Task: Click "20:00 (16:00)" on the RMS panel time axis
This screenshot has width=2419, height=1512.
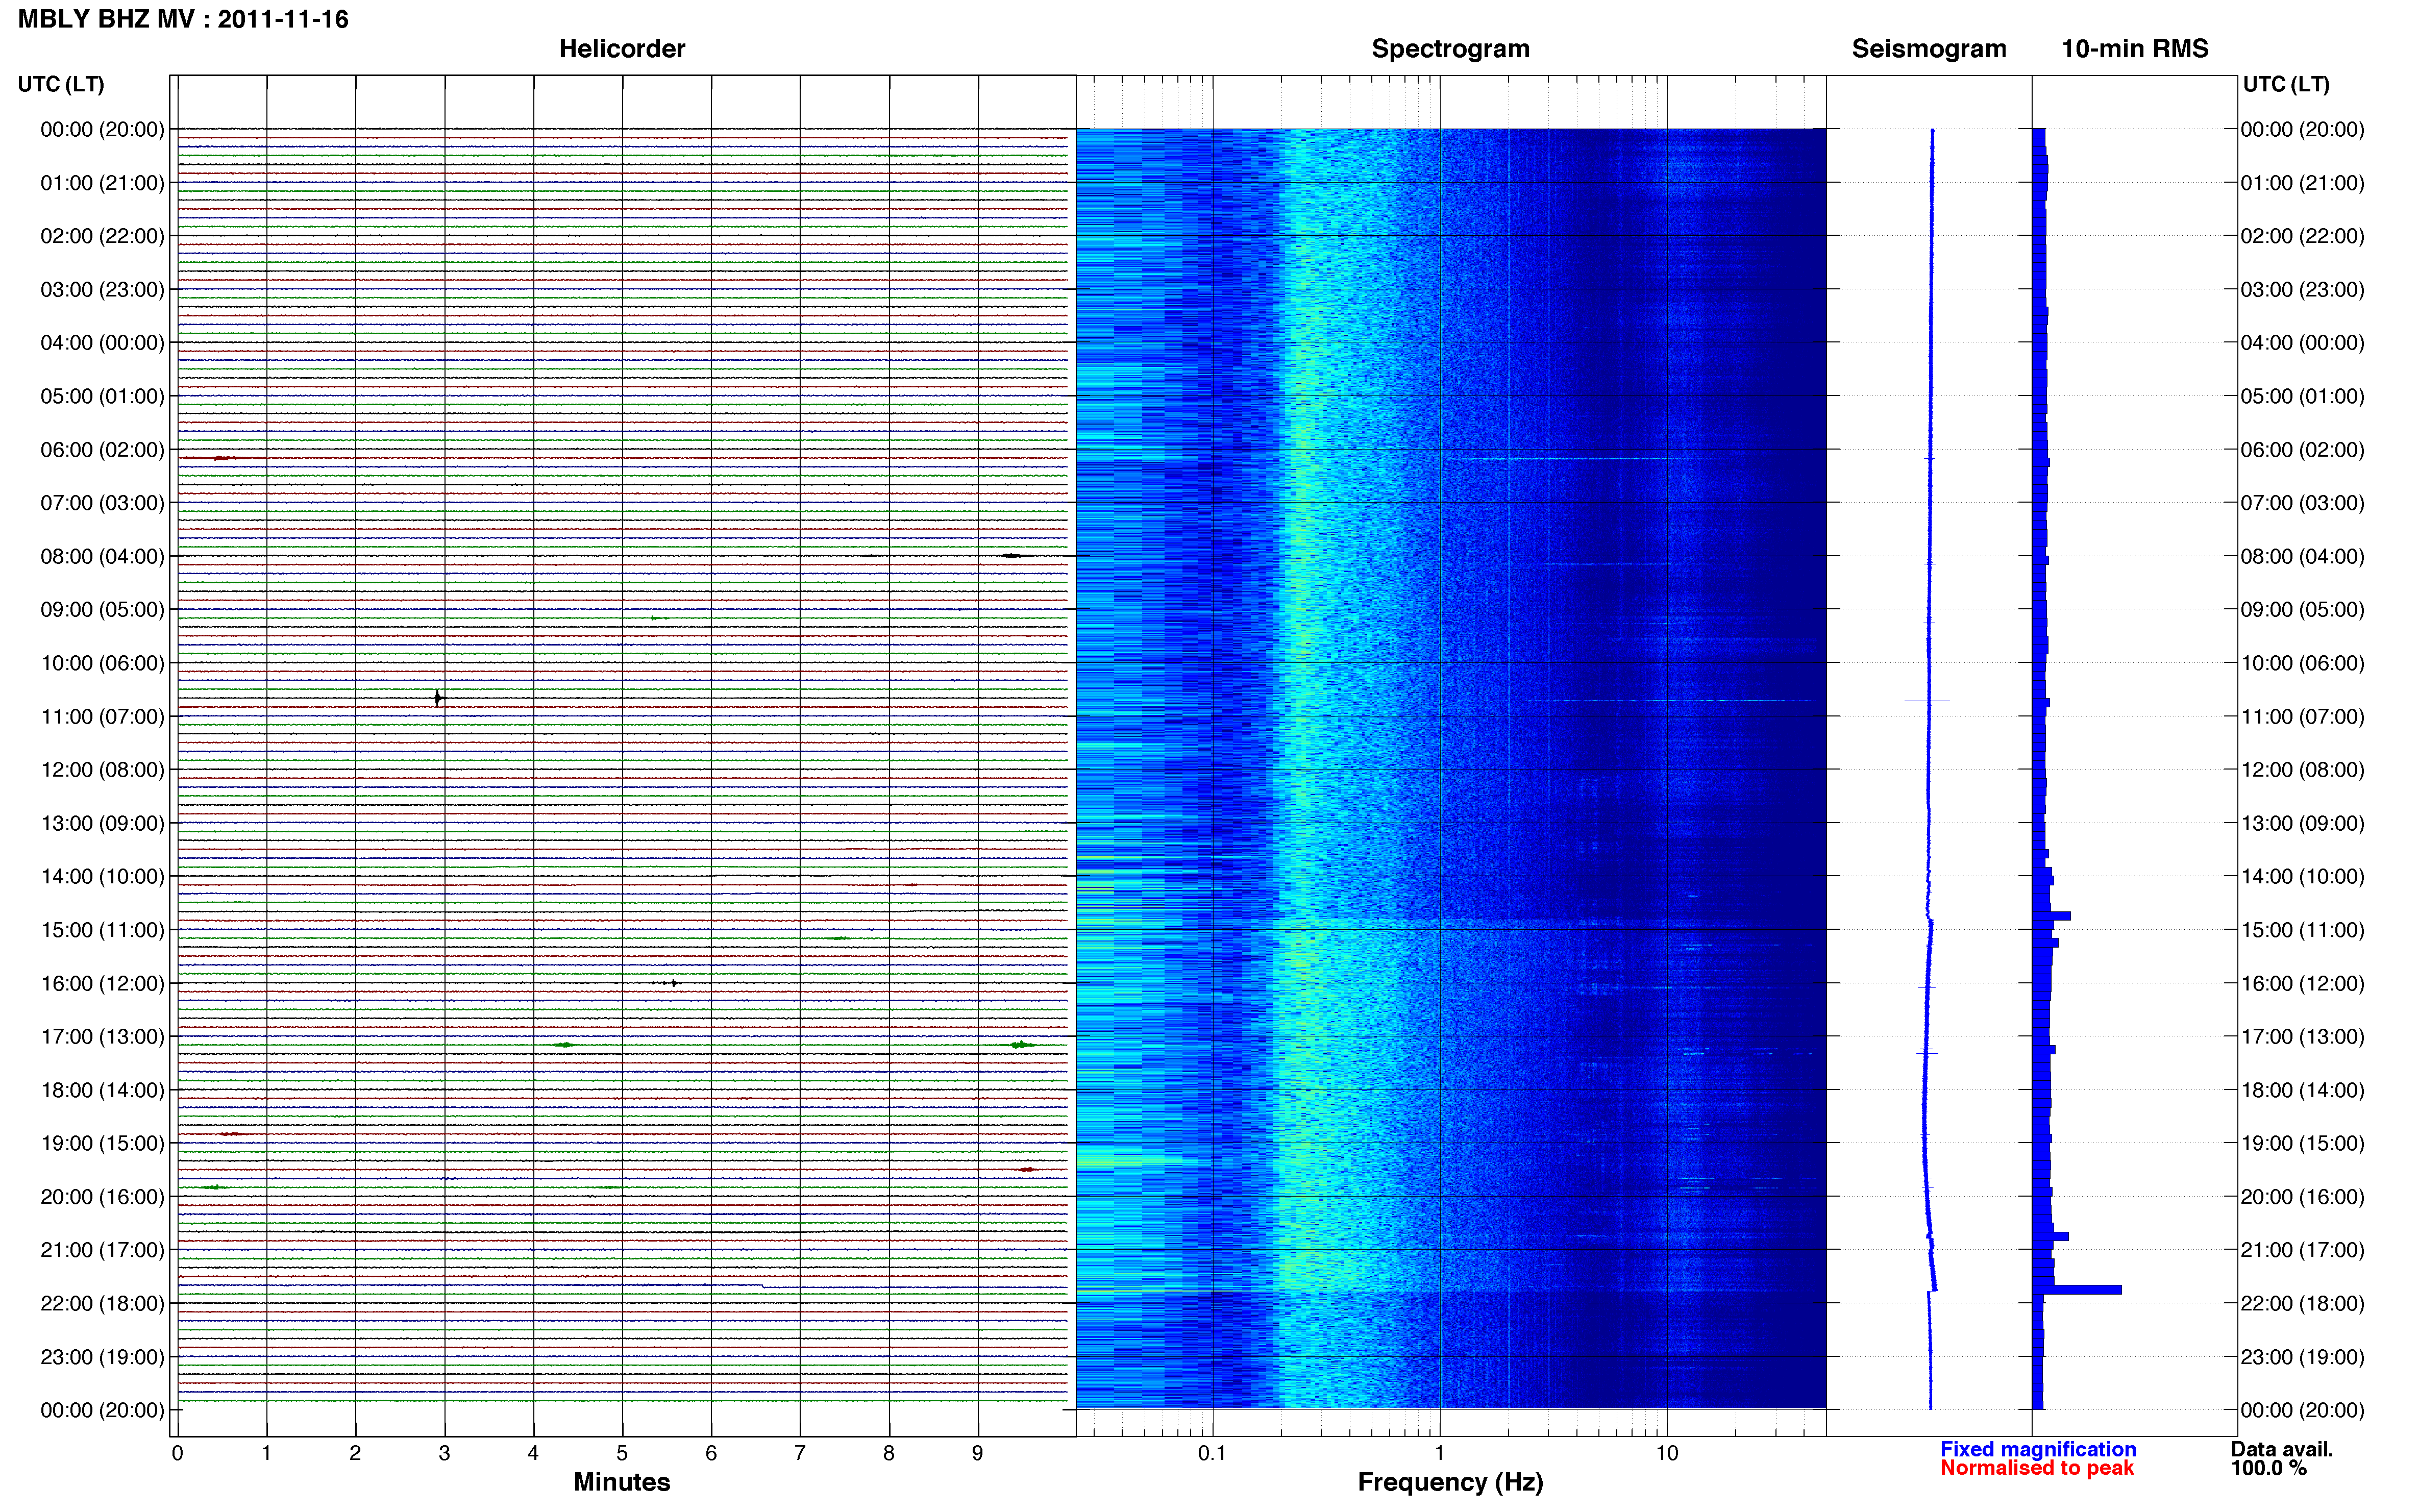Action: tap(2302, 1196)
